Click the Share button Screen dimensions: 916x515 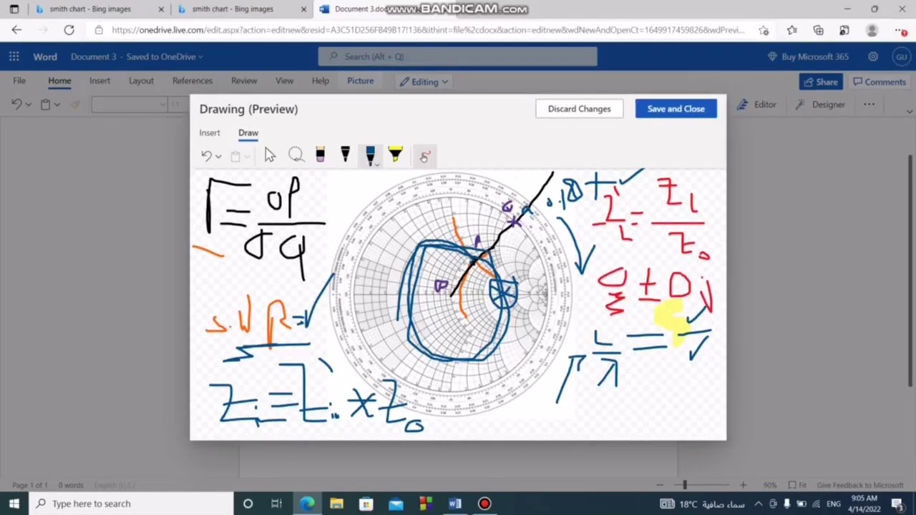pos(820,82)
